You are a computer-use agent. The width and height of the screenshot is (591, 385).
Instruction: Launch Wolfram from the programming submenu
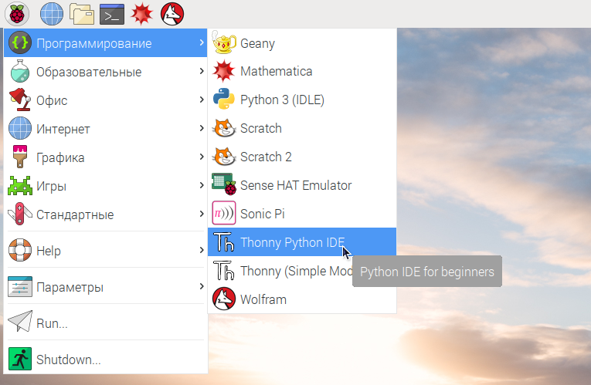click(x=302, y=299)
